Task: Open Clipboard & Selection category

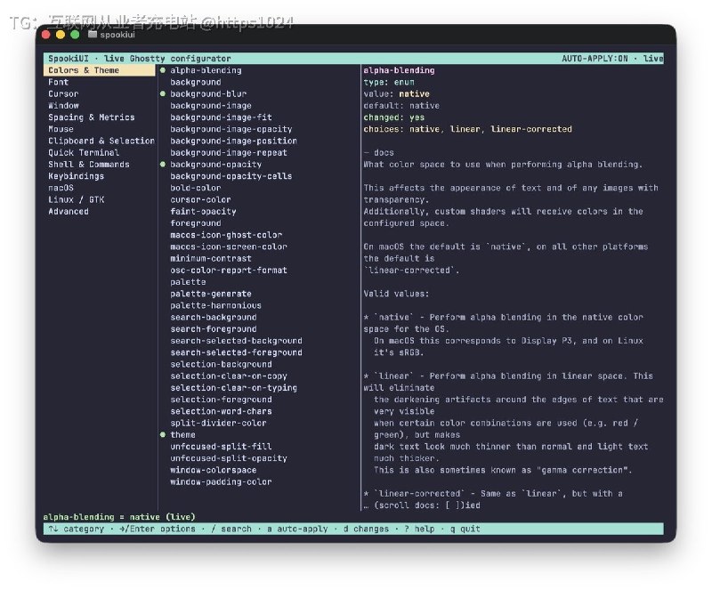Action: (x=101, y=141)
